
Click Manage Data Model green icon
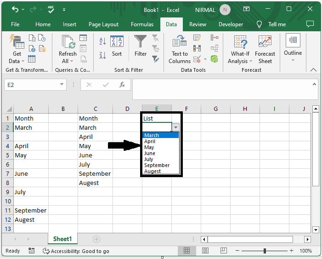(x=214, y=59)
